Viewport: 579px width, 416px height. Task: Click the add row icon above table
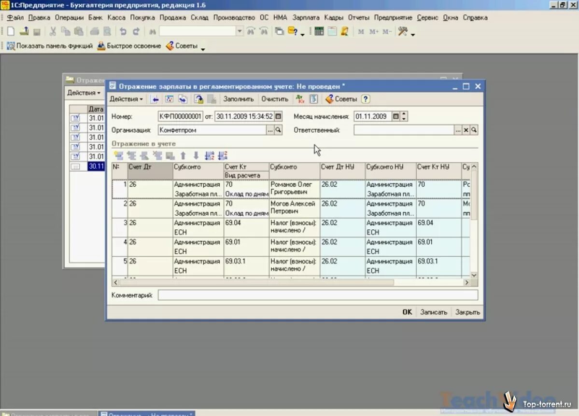(x=118, y=156)
